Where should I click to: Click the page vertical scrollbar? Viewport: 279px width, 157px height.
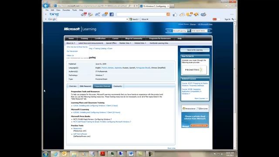pos(235,85)
